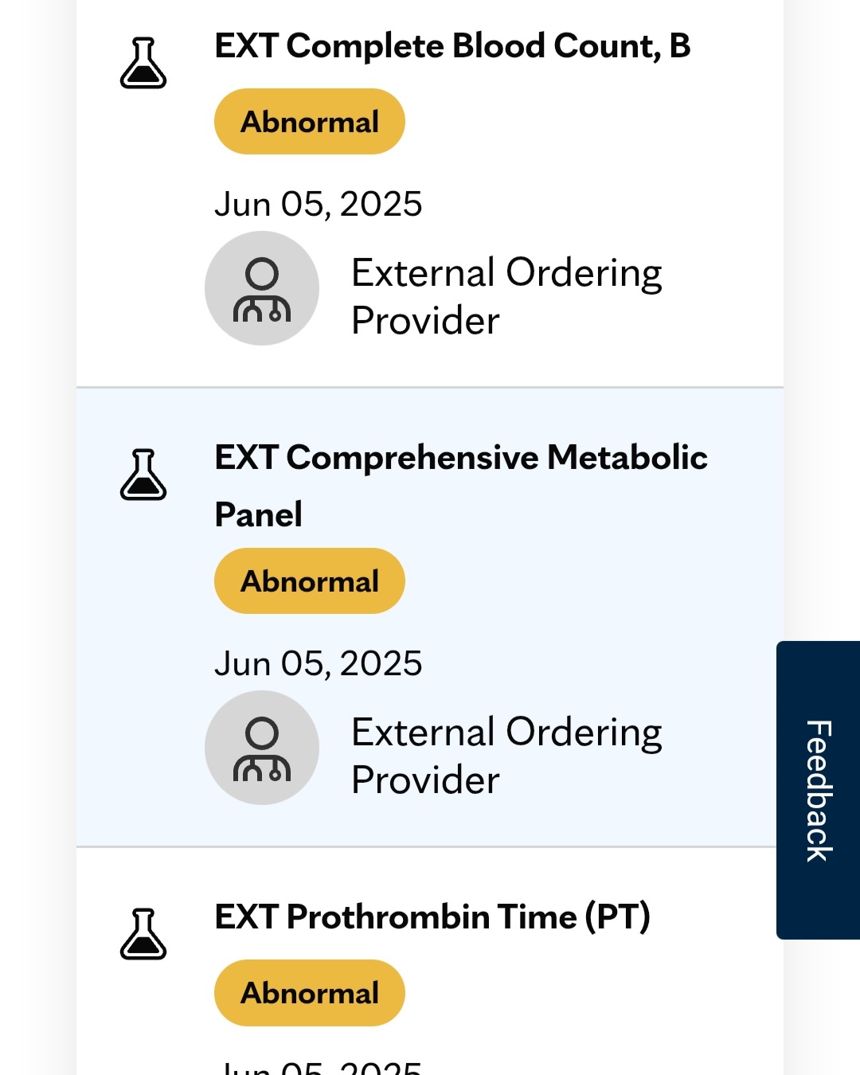Click External Ordering Provider under Blood Count
This screenshot has width=860, height=1075.
pos(506,296)
